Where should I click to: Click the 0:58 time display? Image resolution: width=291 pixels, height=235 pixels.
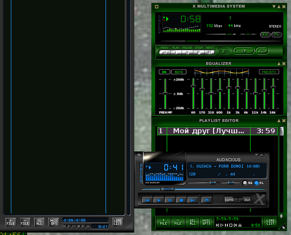click(x=190, y=19)
